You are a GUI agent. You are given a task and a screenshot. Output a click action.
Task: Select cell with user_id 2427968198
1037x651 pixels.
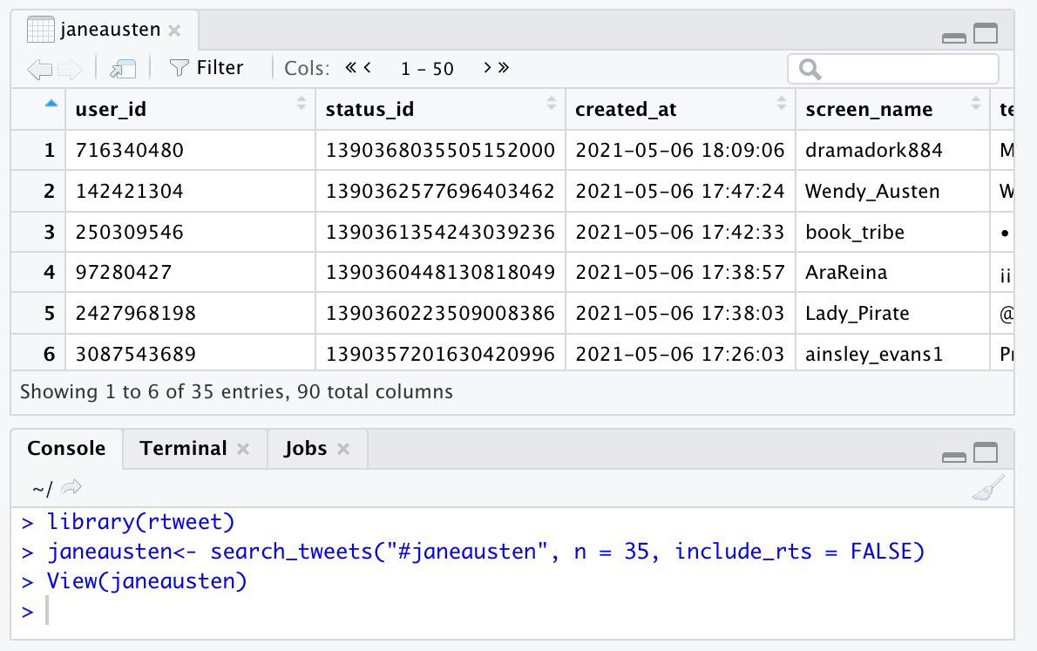[191, 313]
